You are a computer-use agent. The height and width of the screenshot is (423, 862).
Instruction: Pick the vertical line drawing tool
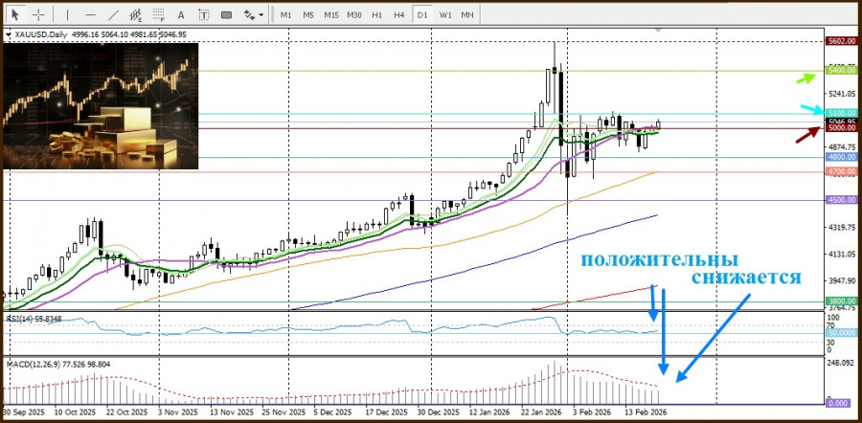67,14
